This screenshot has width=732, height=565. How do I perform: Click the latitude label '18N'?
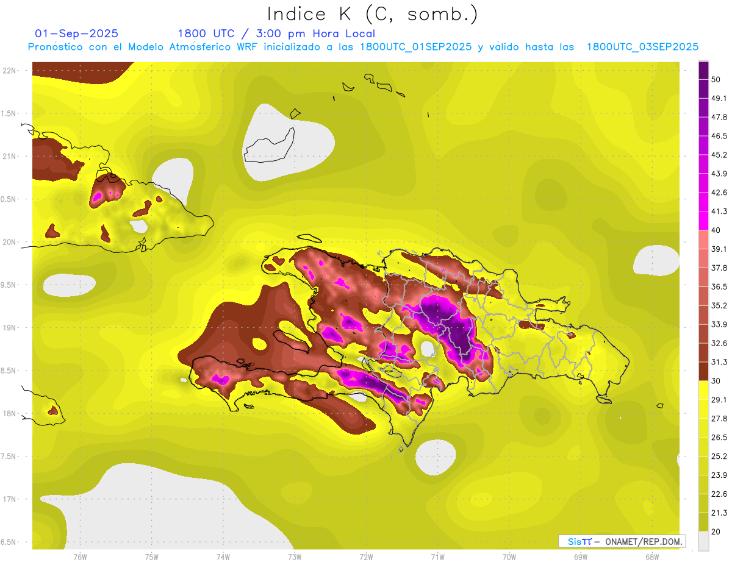pyautogui.click(x=9, y=414)
